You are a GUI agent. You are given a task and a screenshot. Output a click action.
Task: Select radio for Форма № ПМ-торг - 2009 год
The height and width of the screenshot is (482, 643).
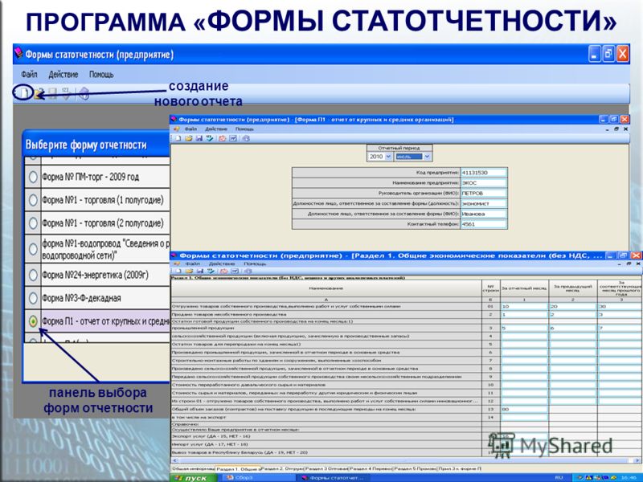coord(33,177)
